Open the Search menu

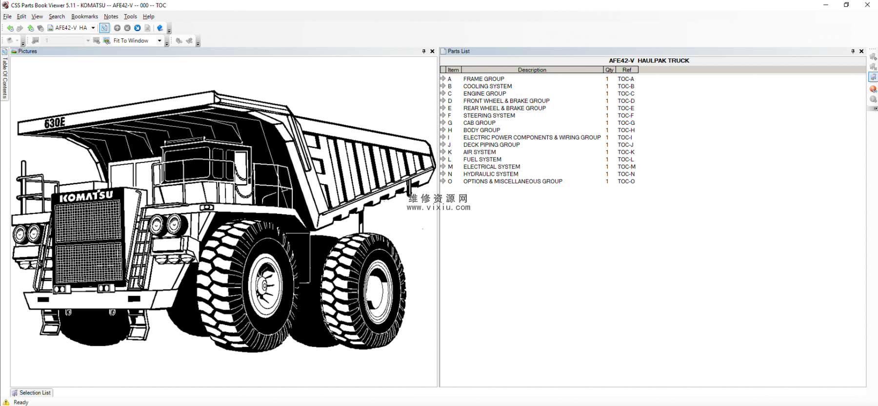tap(57, 17)
